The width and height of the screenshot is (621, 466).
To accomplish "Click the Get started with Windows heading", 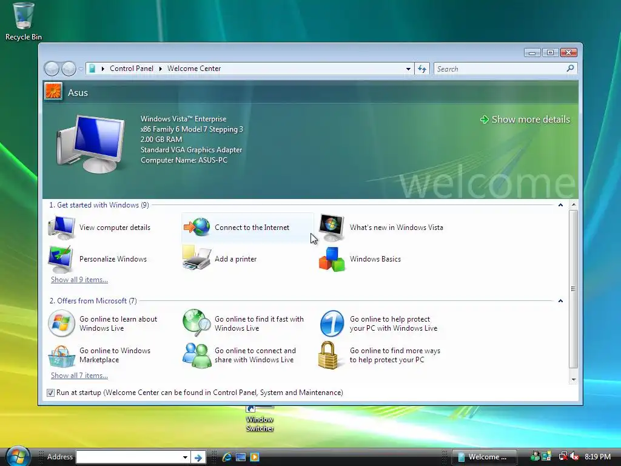I will coord(99,205).
